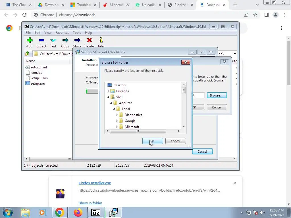Click the Test toolbar icon in 7-Zip
The height and width of the screenshot is (218, 291).
(53, 43)
